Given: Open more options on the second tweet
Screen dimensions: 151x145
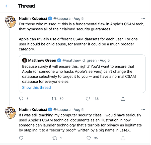Looking at the screenshot, I should [143, 110].
